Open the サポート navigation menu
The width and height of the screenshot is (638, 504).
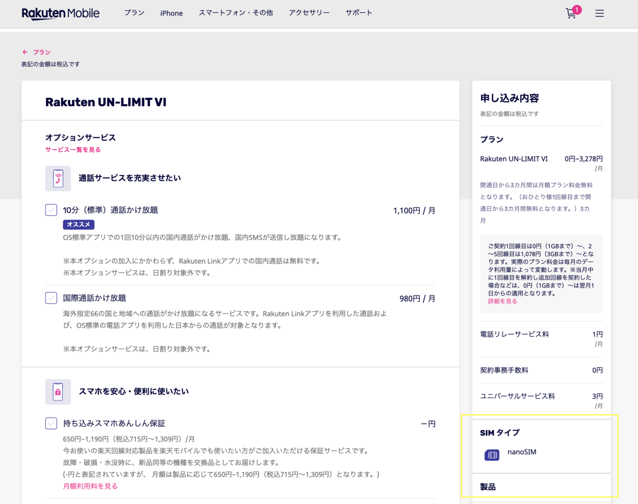(358, 13)
